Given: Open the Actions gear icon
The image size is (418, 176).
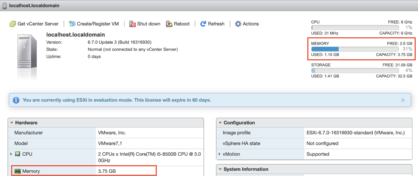Looking at the screenshot, I should tap(238, 24).
